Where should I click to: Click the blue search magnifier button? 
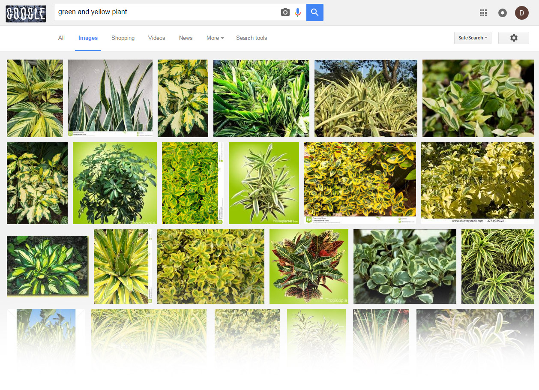coord(314,12)
